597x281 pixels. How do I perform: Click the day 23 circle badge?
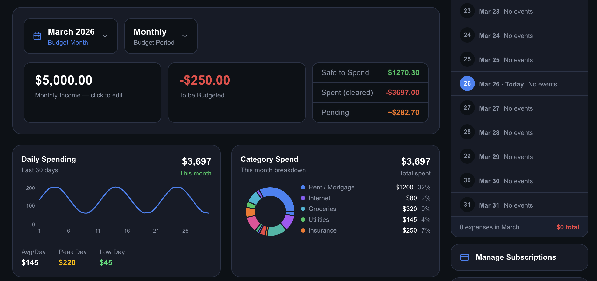tap(467, 11)
